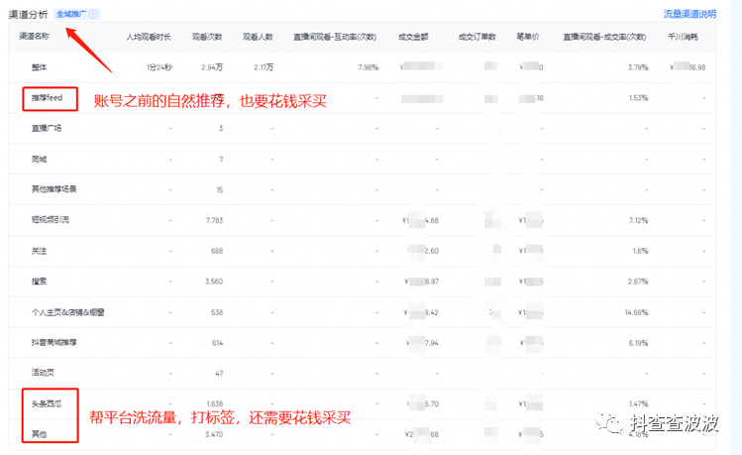Select the 其他推荐场景 channel row name
Screen dimensions: 742x455
pos(53,189)
